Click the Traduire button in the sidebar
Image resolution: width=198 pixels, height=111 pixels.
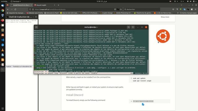(x=9, y=67)
